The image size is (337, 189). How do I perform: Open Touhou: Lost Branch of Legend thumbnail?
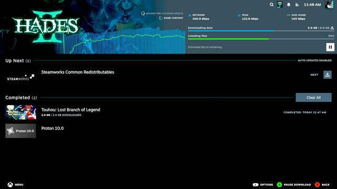pos(21,112)
